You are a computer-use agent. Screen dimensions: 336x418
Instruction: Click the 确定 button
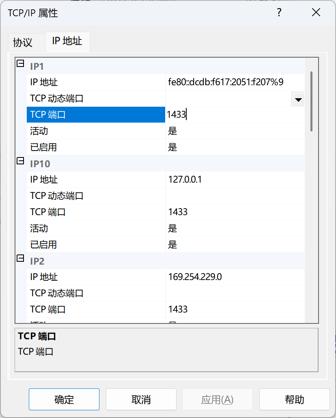pyautogui.click(x=64, y=399)
